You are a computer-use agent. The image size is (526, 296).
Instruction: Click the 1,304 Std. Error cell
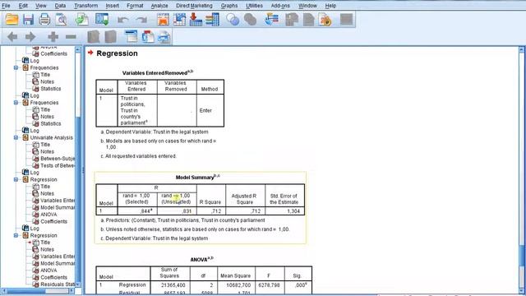click(285, 211)
